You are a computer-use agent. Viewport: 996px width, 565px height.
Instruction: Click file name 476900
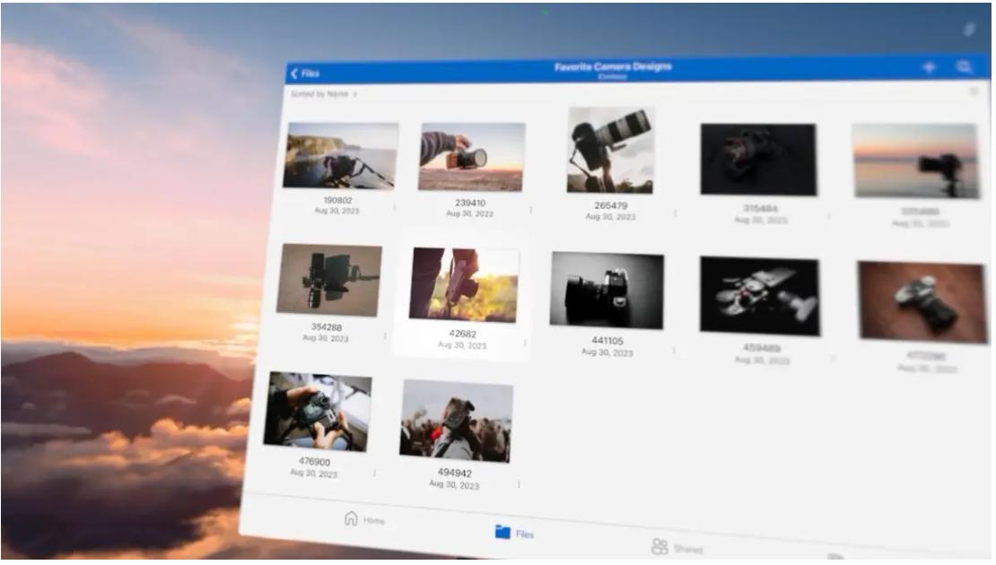point(314,462)
